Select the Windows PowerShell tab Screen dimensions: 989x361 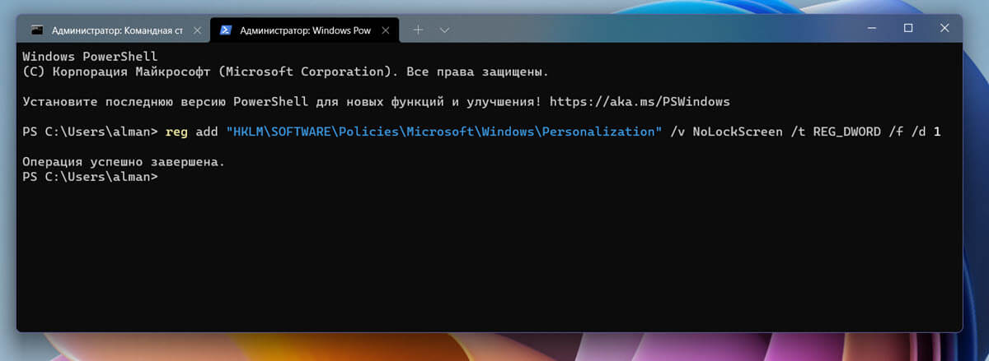[305, 30]
